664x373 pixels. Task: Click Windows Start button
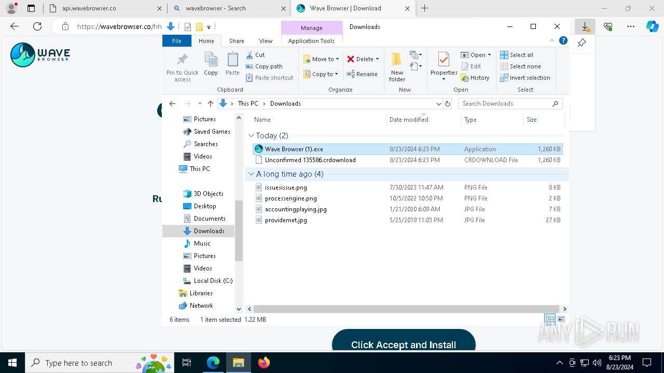[x=12, y=363]
